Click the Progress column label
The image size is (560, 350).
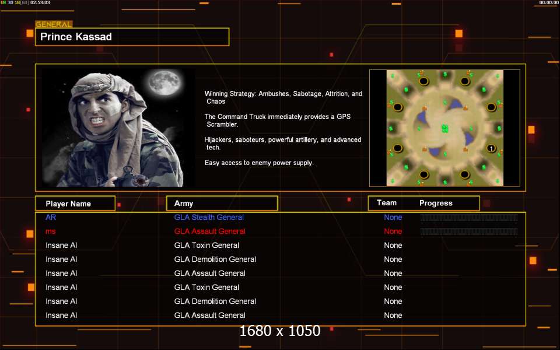pos(436,203)
